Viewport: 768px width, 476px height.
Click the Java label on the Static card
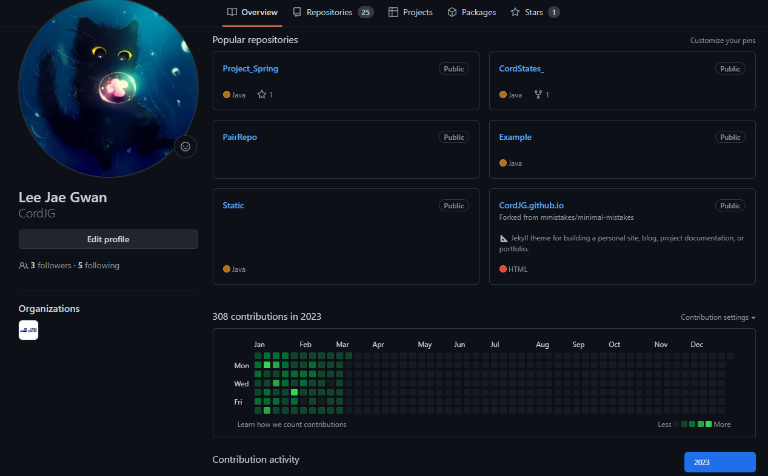[x=239, y=269]
